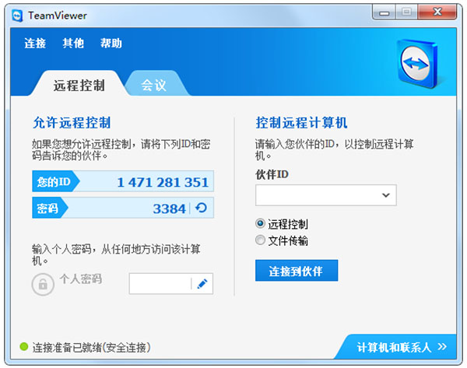Screen dimensions: 467x368
Task: Click the ID number 1 471 281 351
Action: [x=163, y=182]
